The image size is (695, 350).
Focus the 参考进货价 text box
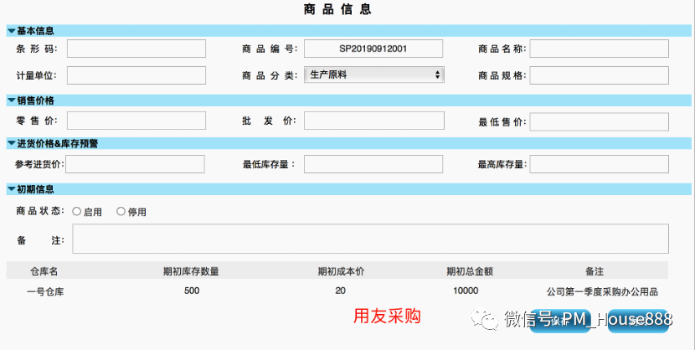pos(135,164)
